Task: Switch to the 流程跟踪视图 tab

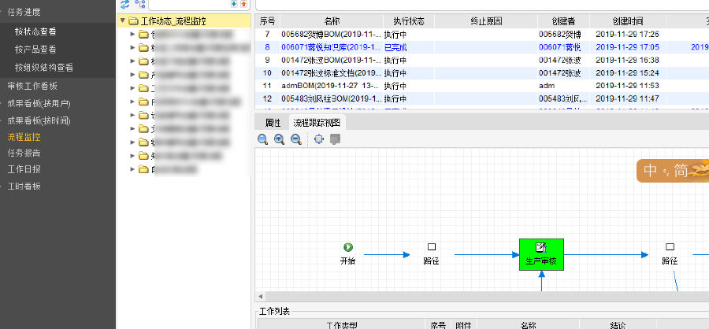Action: [x=317, y=123]
